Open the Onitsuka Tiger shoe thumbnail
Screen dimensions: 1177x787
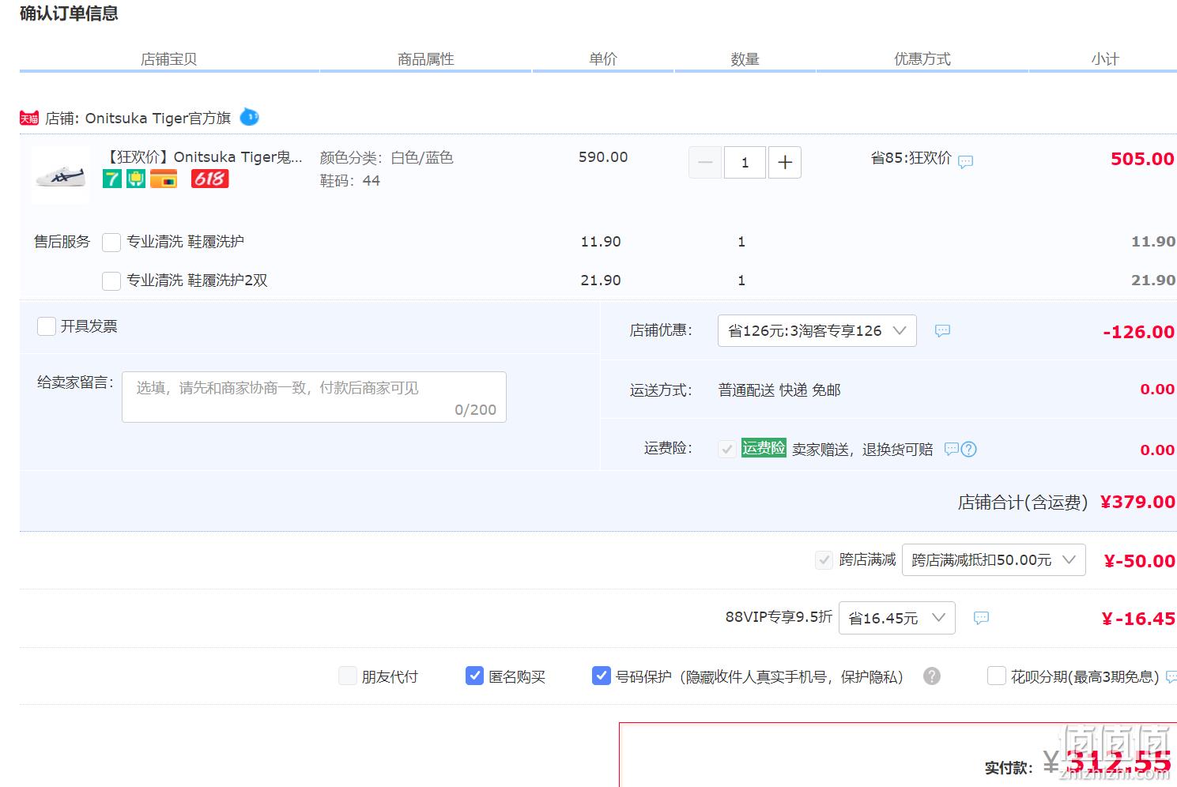[x=61, y=175]
